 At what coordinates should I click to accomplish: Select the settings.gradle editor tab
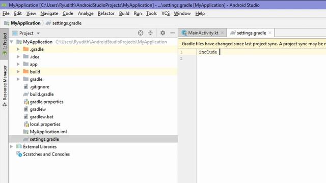click(x=251, y=33)
